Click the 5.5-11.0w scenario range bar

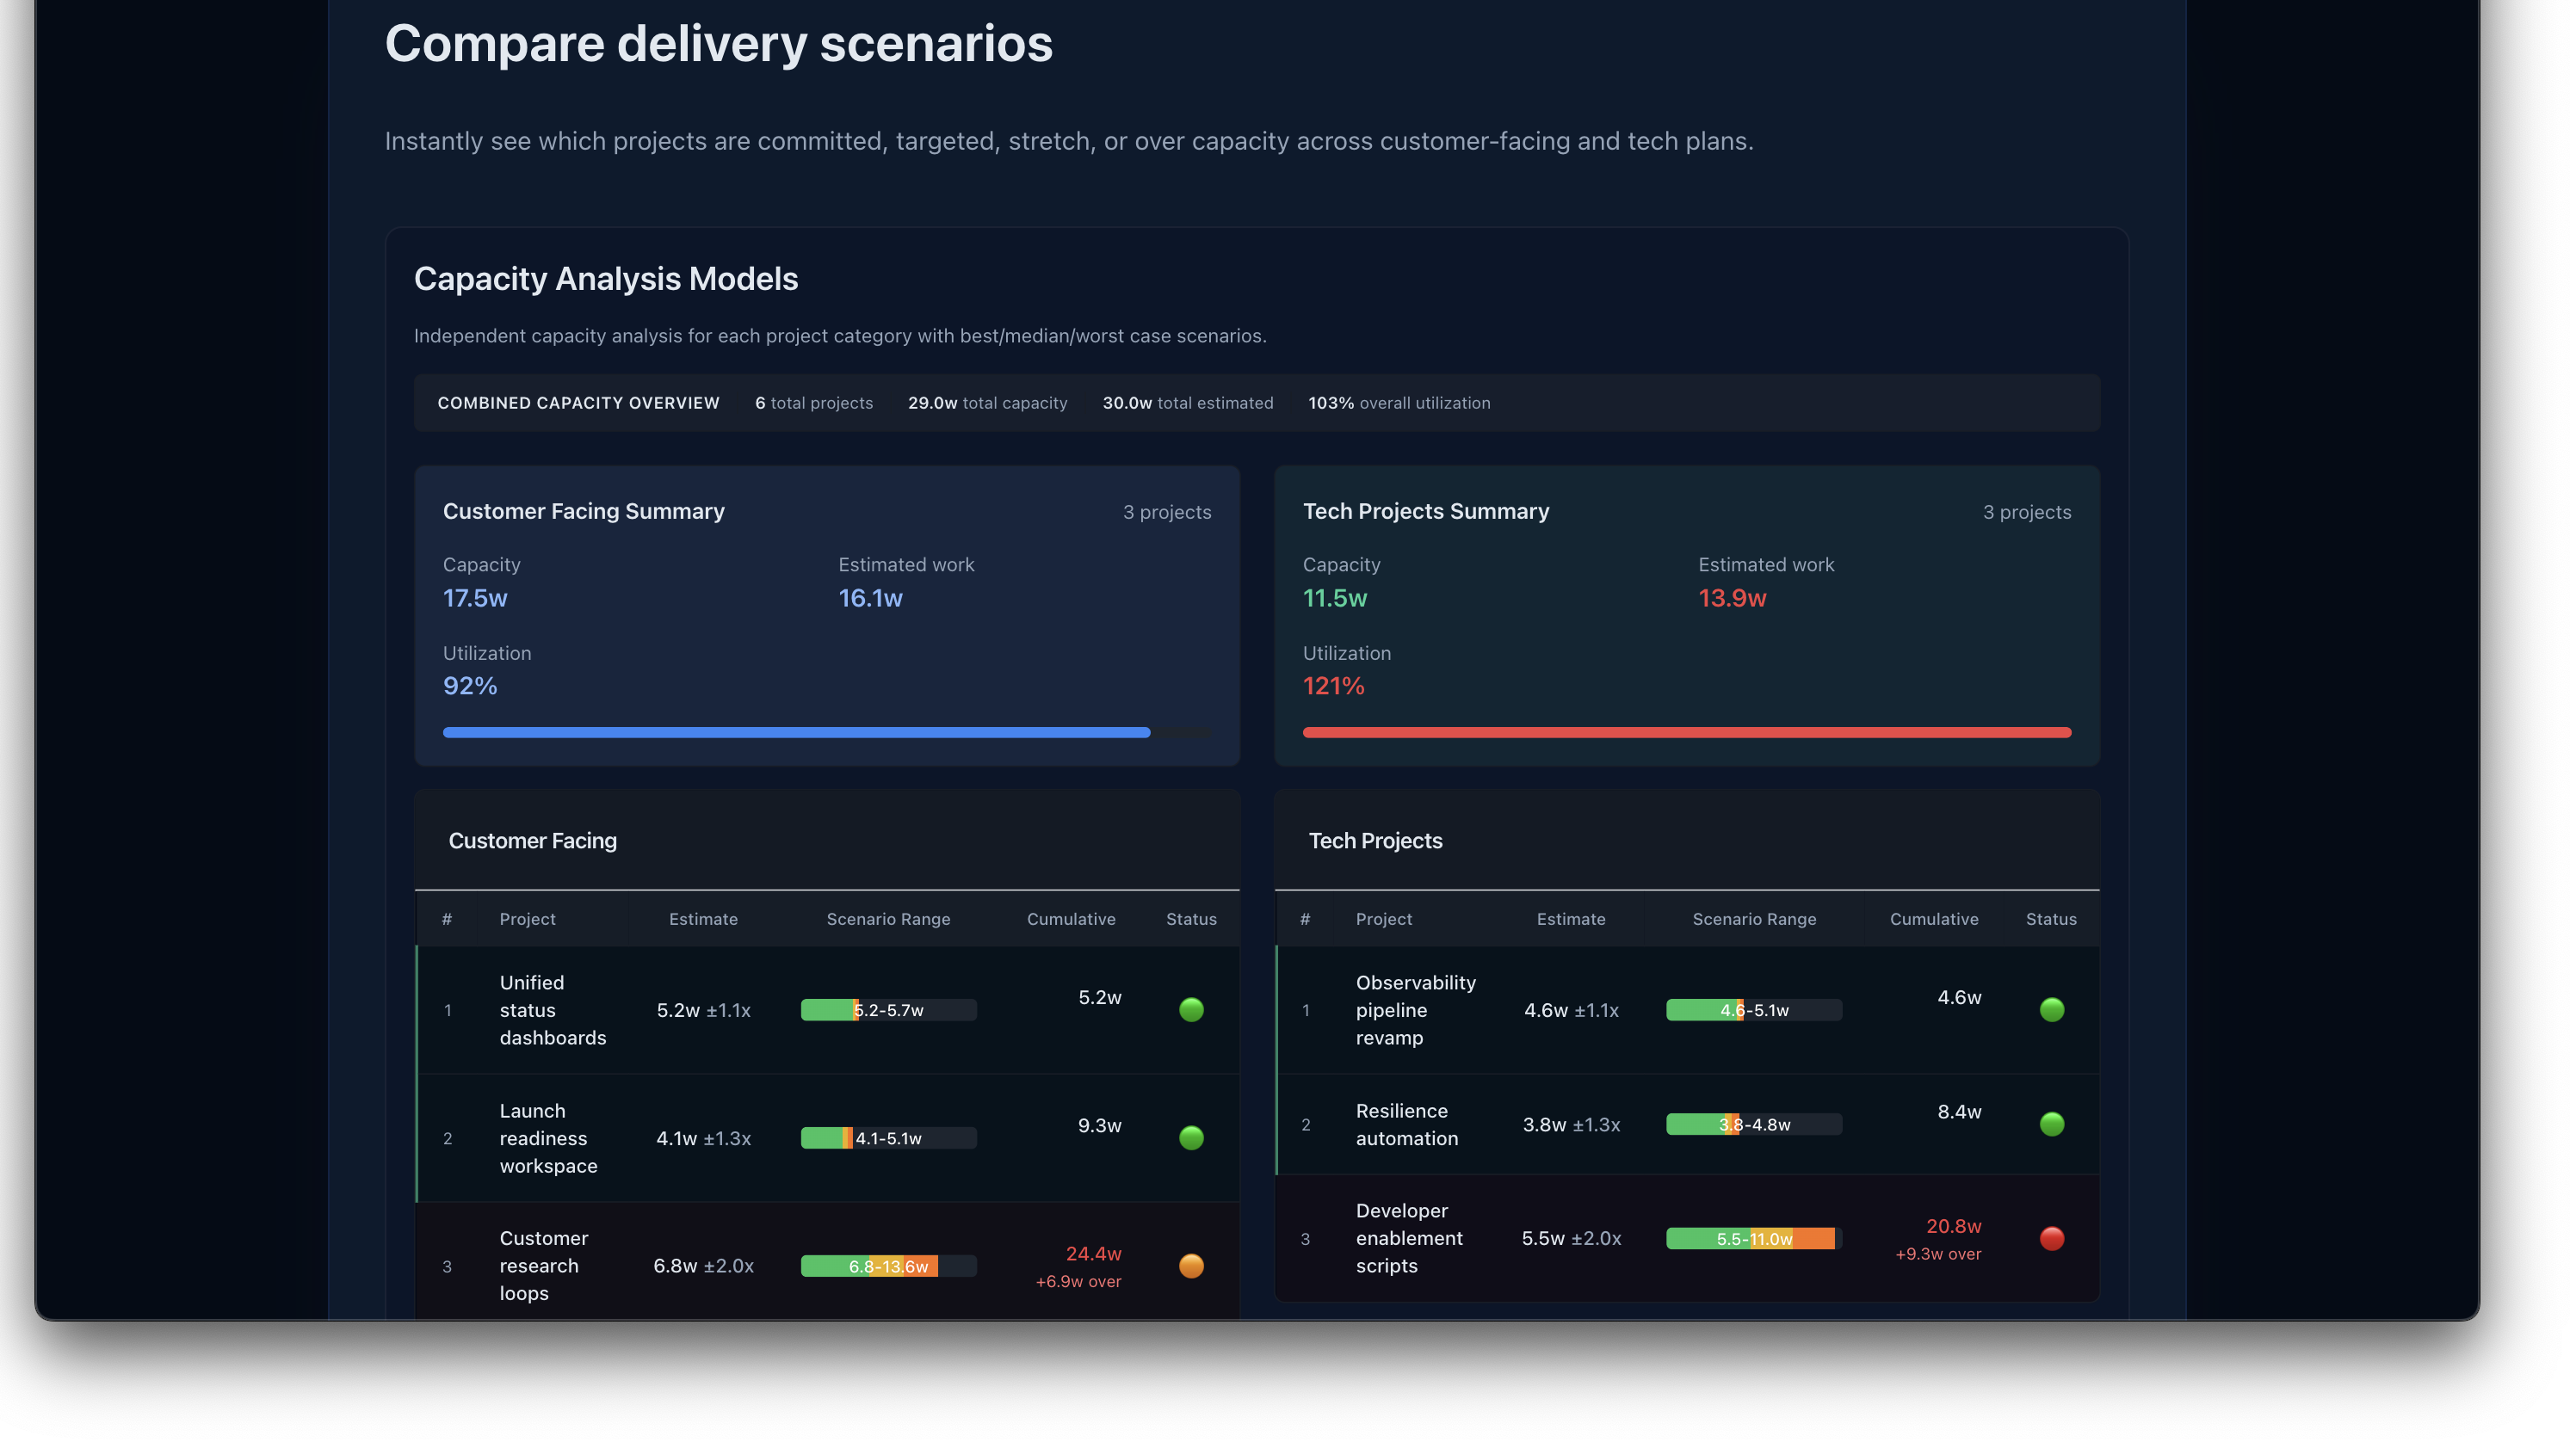(x=1753, y=1238)
